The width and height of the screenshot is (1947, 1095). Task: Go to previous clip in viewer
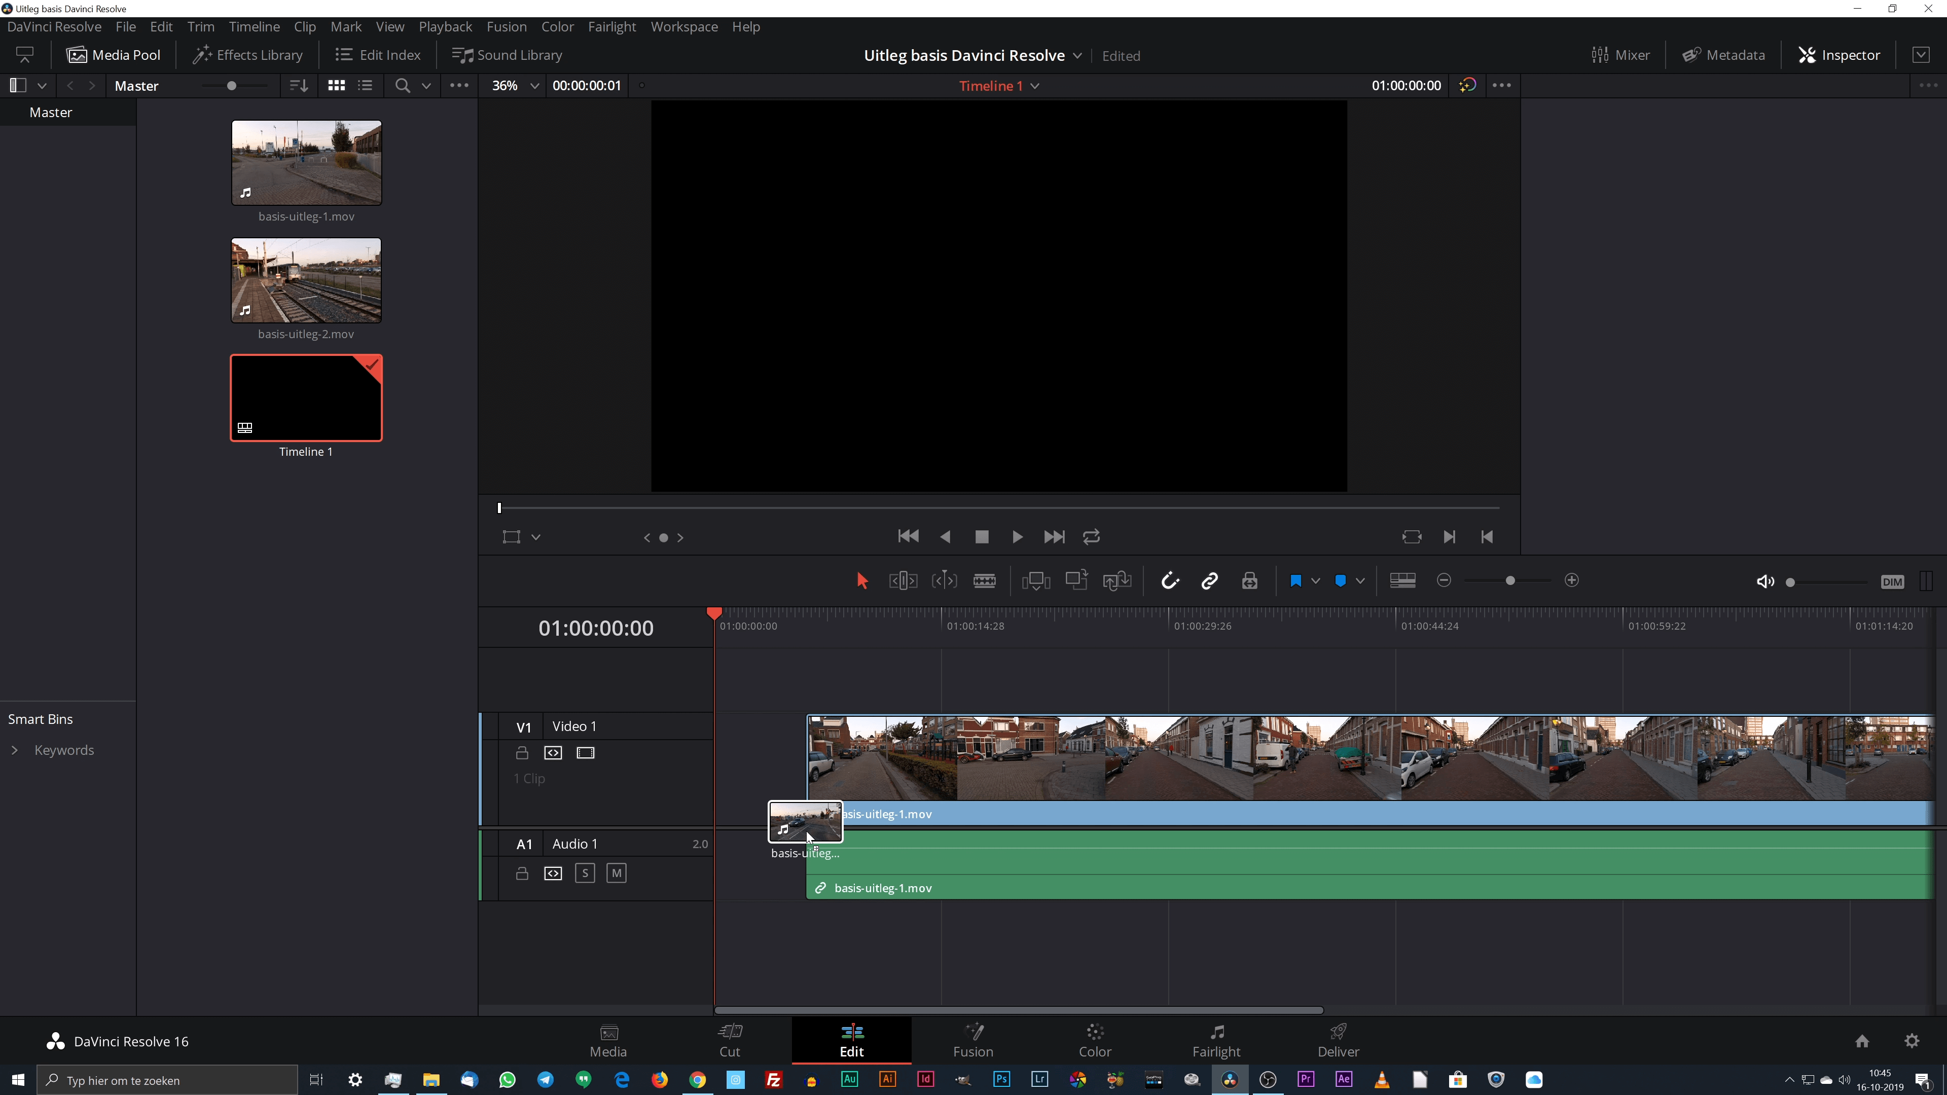pyautogui.click(x=1487, y=536)
